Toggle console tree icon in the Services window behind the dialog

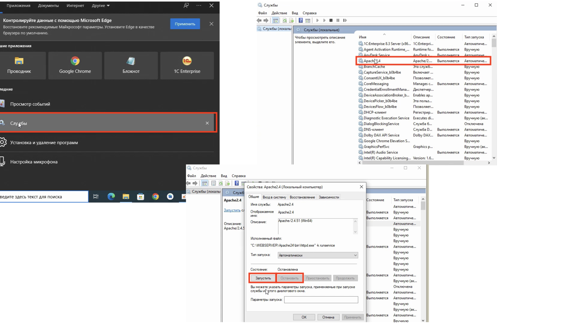coord(204,183)
